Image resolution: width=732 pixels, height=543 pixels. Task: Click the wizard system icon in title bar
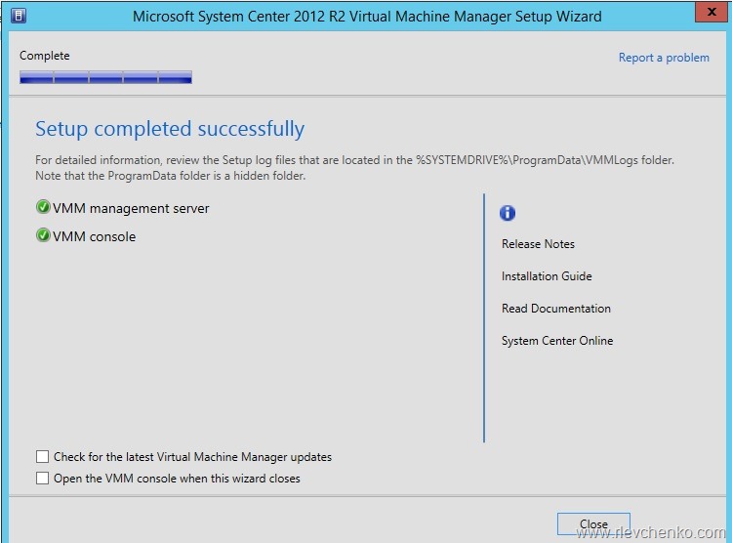[x=20, y=16]
